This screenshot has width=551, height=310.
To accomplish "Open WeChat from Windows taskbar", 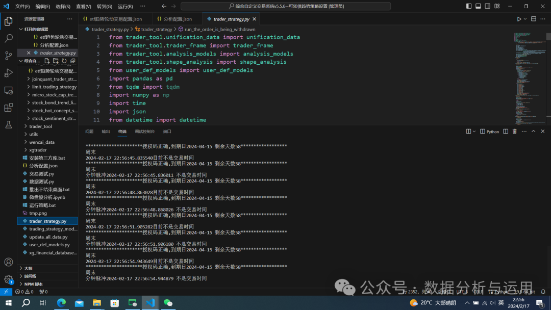I will pyautogui.click(x=168, y=303).
